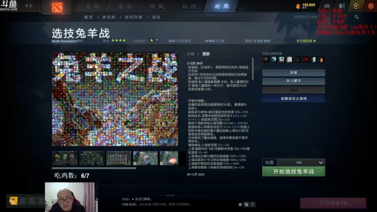Click the 创建自定义房间 button
This screenshot has width=377, height=212.
(294, 98)
